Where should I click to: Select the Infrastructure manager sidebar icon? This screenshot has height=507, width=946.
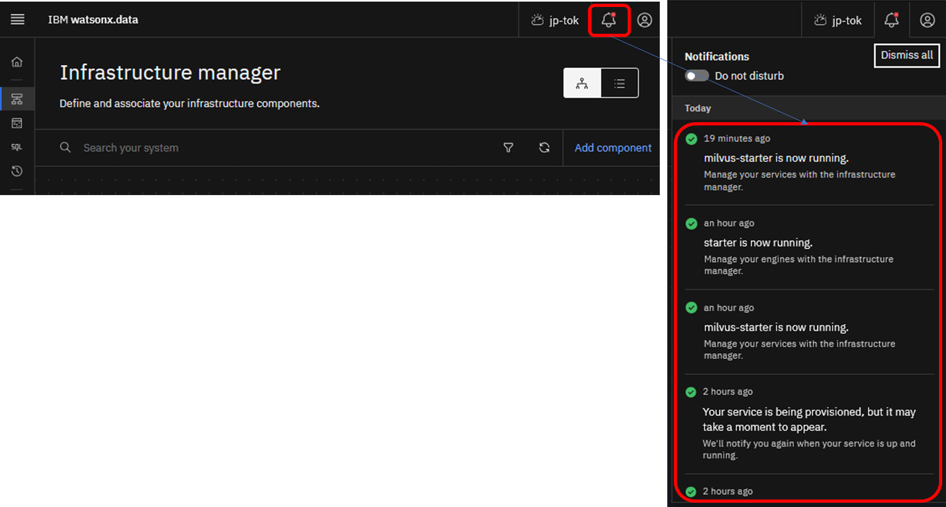tap(17, 99)
